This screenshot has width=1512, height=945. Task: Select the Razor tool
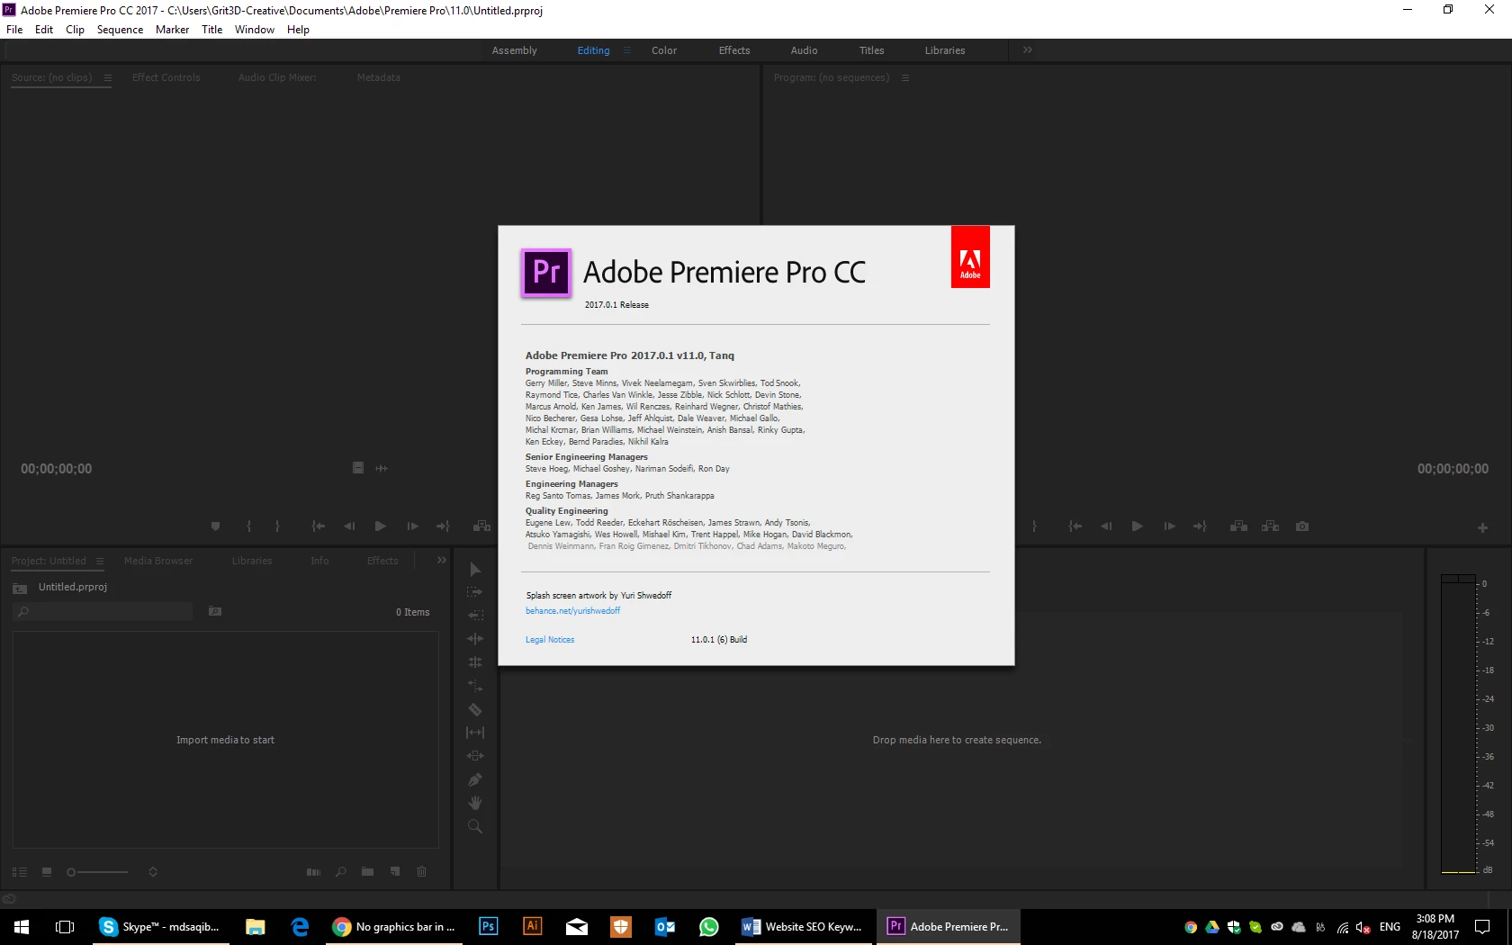[475, 709]
